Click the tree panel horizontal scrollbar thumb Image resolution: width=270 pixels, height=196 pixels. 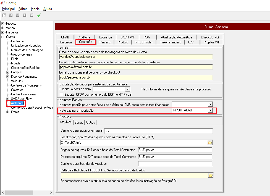pos(19,192)
